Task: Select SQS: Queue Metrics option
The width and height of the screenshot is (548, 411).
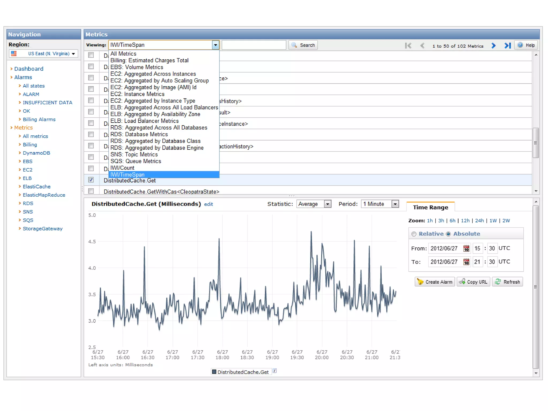Action: (x=136, y=161)
